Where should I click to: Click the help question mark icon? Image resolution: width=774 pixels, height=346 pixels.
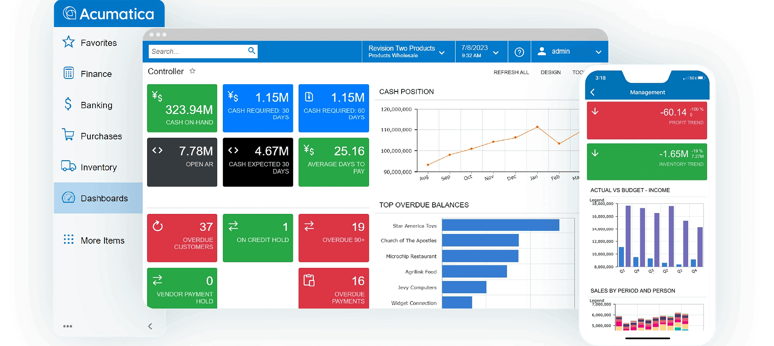[519, 52]
